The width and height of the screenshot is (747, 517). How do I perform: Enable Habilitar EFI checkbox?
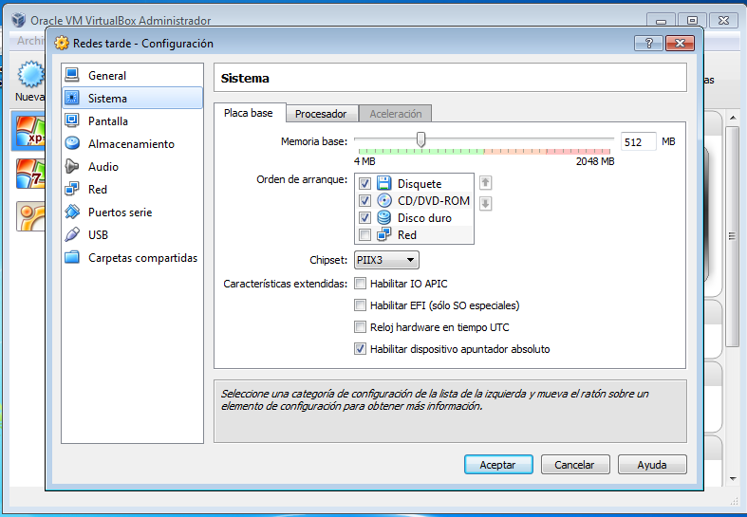pyautogui.click(x=360, y=305)
